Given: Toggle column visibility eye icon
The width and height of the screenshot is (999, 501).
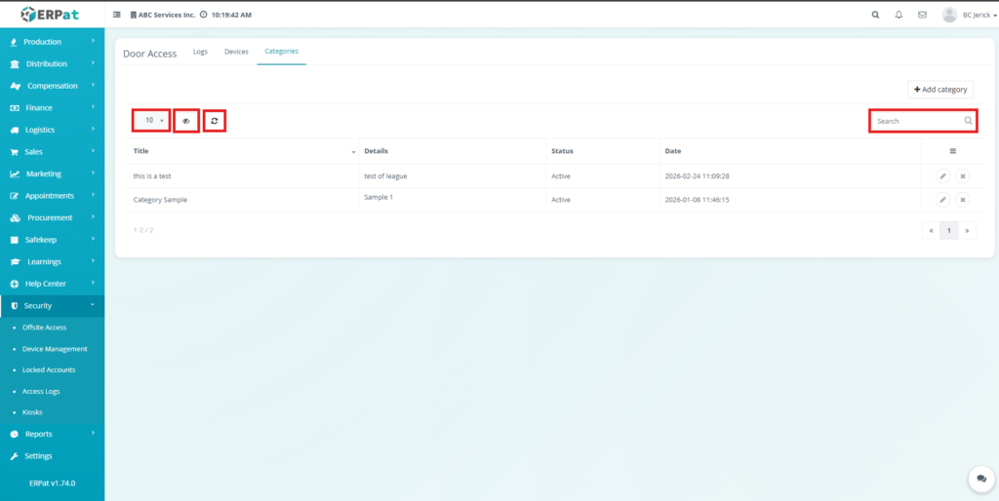Looking at the screenshot, I should click(186, 121).
